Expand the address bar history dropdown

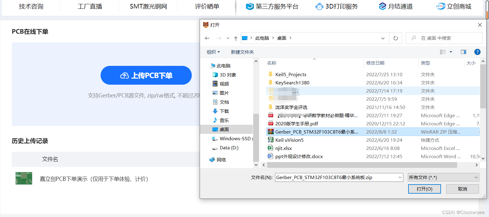click(x=383, y=38)
